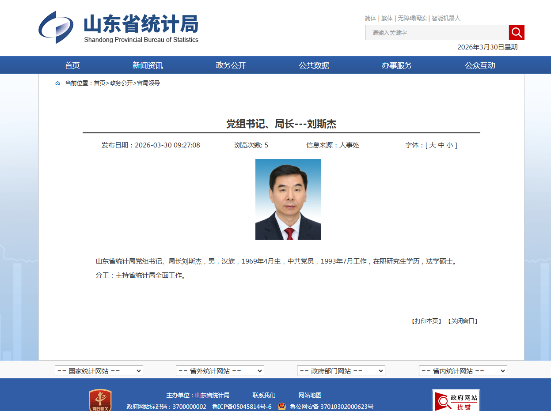The width and height of the screenshot is (551, 411).
Task: Click the home icon in breadcrumb
Action: pyautogui.click(x=57, y=83)
